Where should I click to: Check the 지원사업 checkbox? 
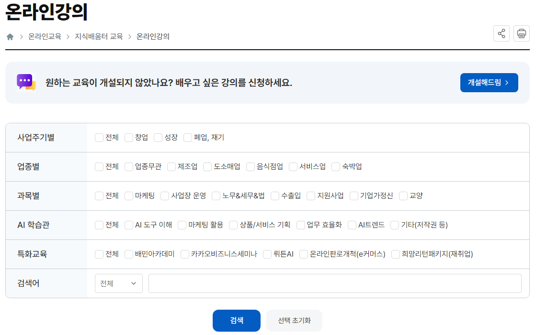[x=311, y=196]
